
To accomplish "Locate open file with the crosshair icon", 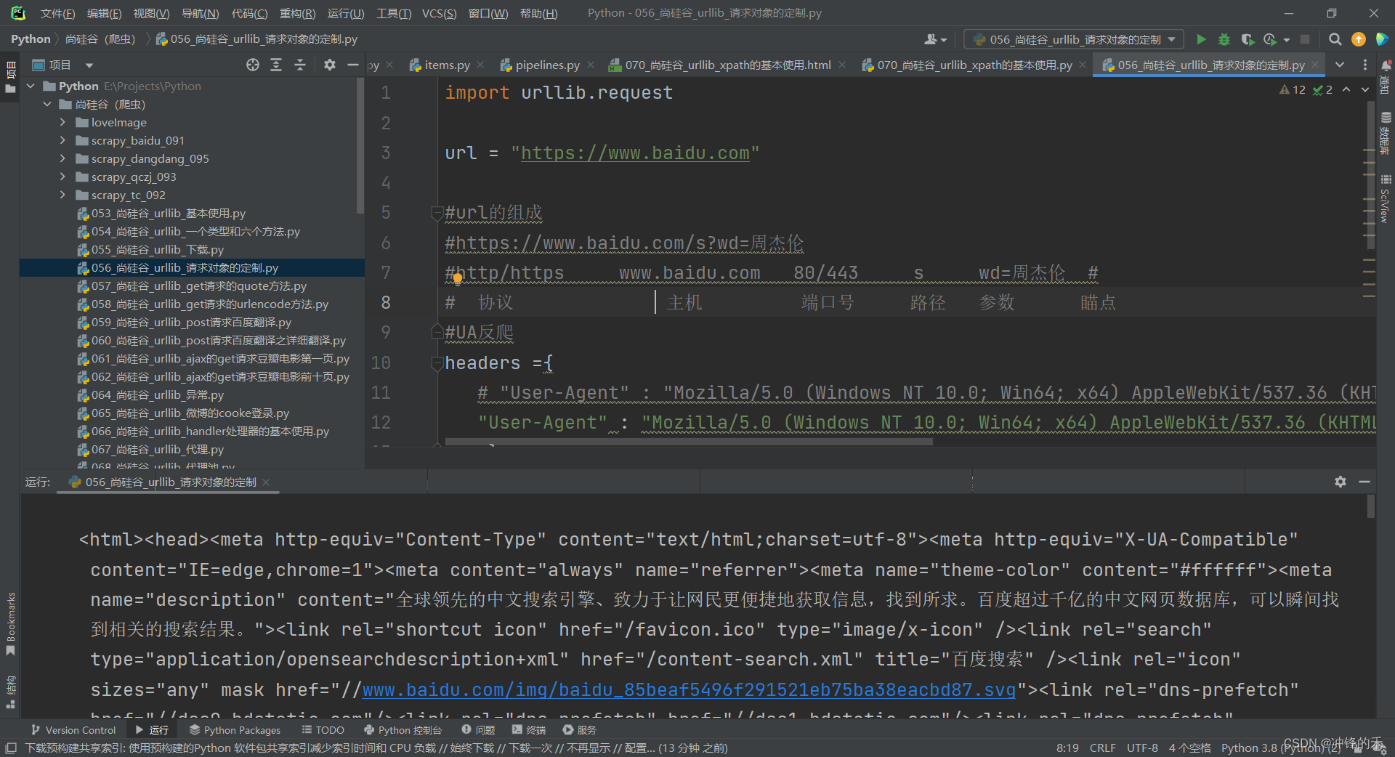I will pos(253,65).
